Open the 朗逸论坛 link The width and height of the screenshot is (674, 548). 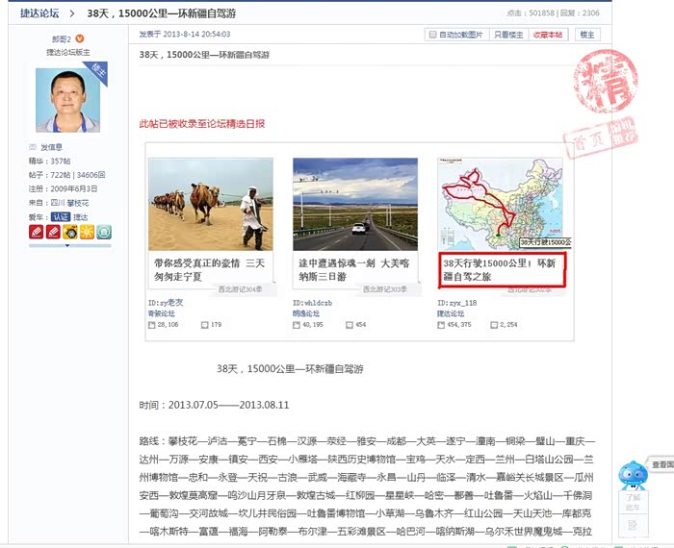[306, 313]
